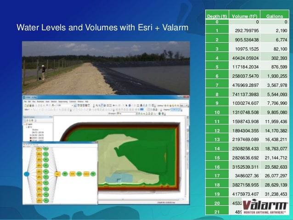Select the rightmost green output oval in ModelBuilder

point(93,174)
